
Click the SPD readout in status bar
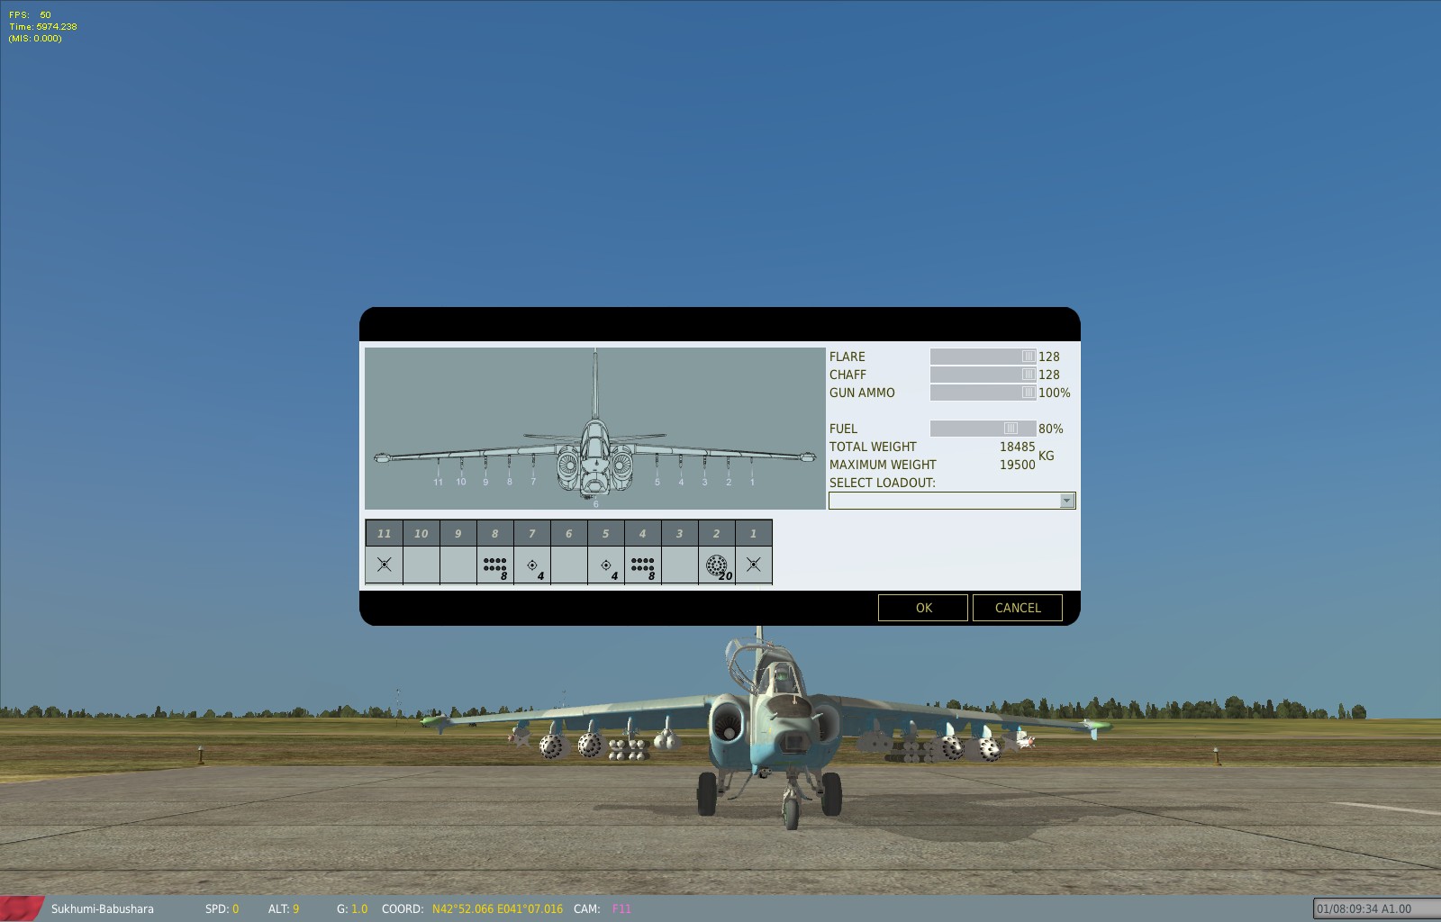coord(222,908)
